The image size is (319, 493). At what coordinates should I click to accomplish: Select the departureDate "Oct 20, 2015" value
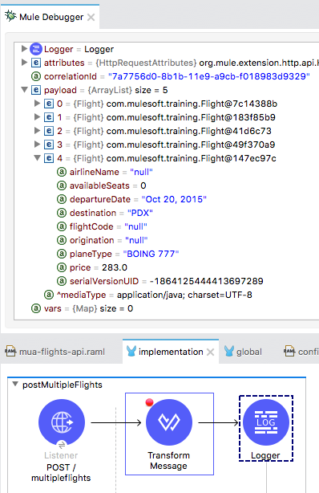point(174,199)
